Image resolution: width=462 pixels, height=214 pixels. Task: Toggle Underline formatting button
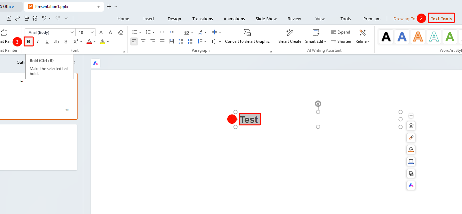[x=47, y=41]
